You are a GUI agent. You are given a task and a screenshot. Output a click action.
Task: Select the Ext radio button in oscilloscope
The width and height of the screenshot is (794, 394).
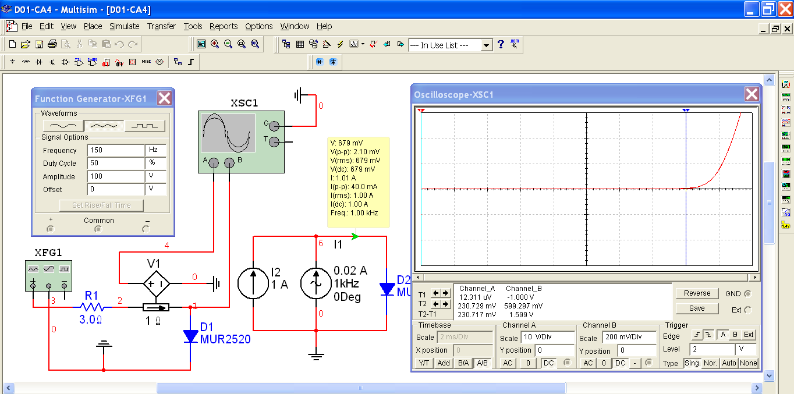(x=748, y=310)
